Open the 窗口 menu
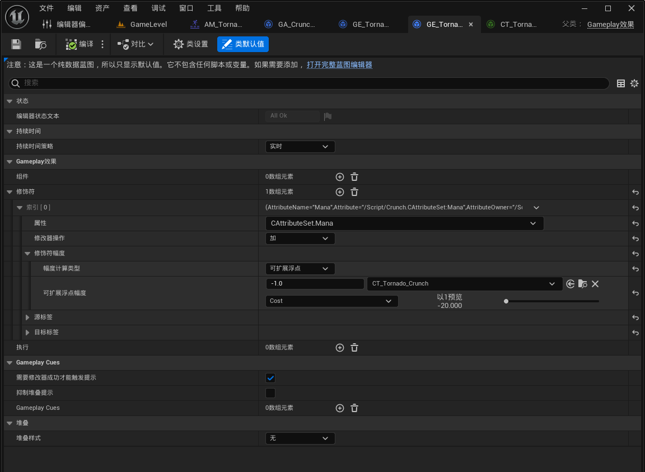This screenshot has height=472, width=645. pyautogui.click(x=186, y=8)
